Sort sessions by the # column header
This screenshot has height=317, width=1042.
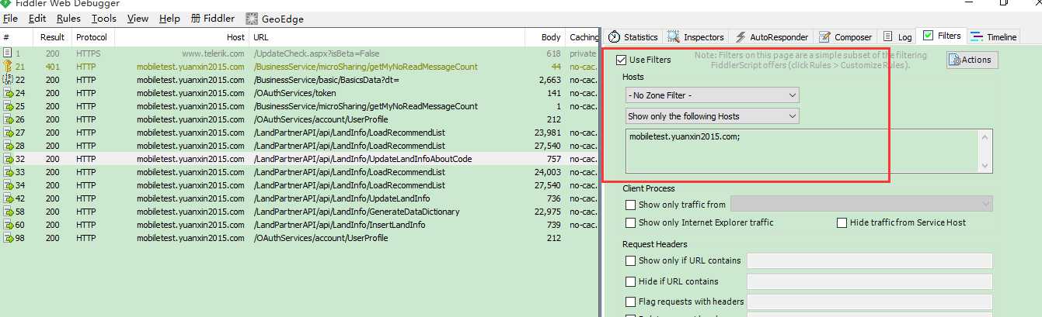tap(16, 37)
